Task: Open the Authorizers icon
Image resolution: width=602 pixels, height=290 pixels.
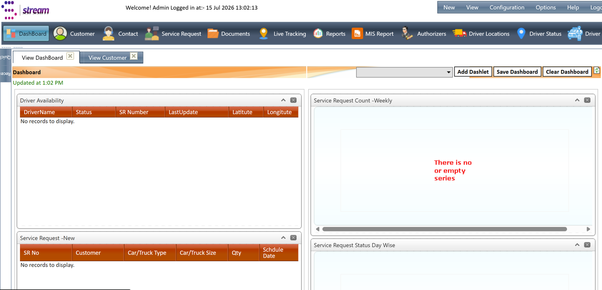Action: coord(407,33)
